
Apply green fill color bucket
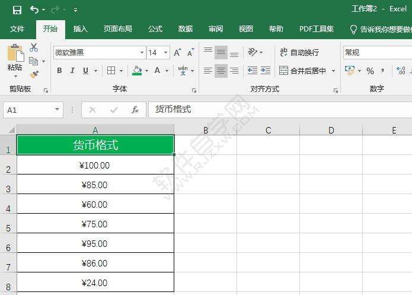click(137, 71)
